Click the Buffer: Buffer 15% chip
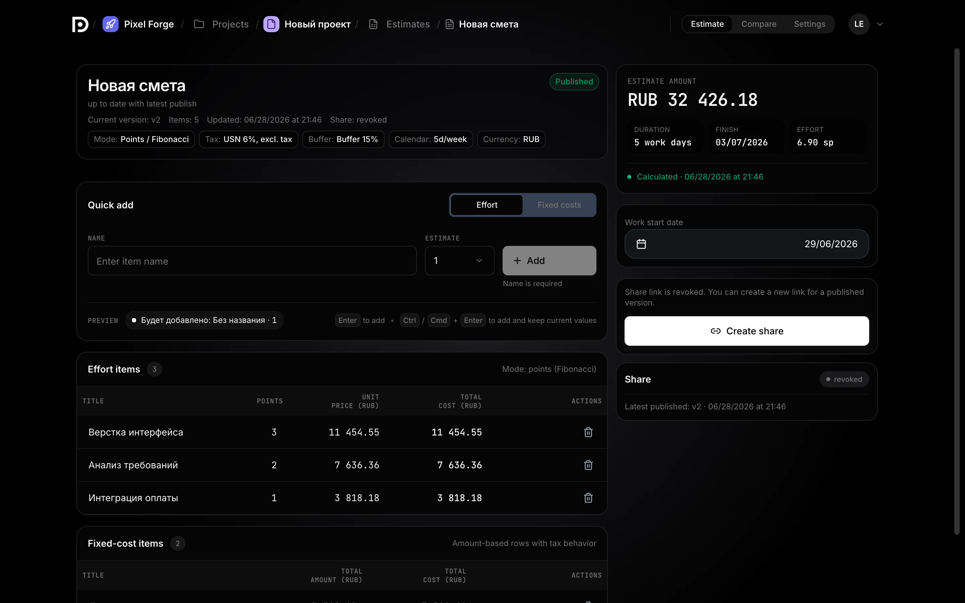The height and width of the screenshot is (603, 965). click(x=343, y=139)
